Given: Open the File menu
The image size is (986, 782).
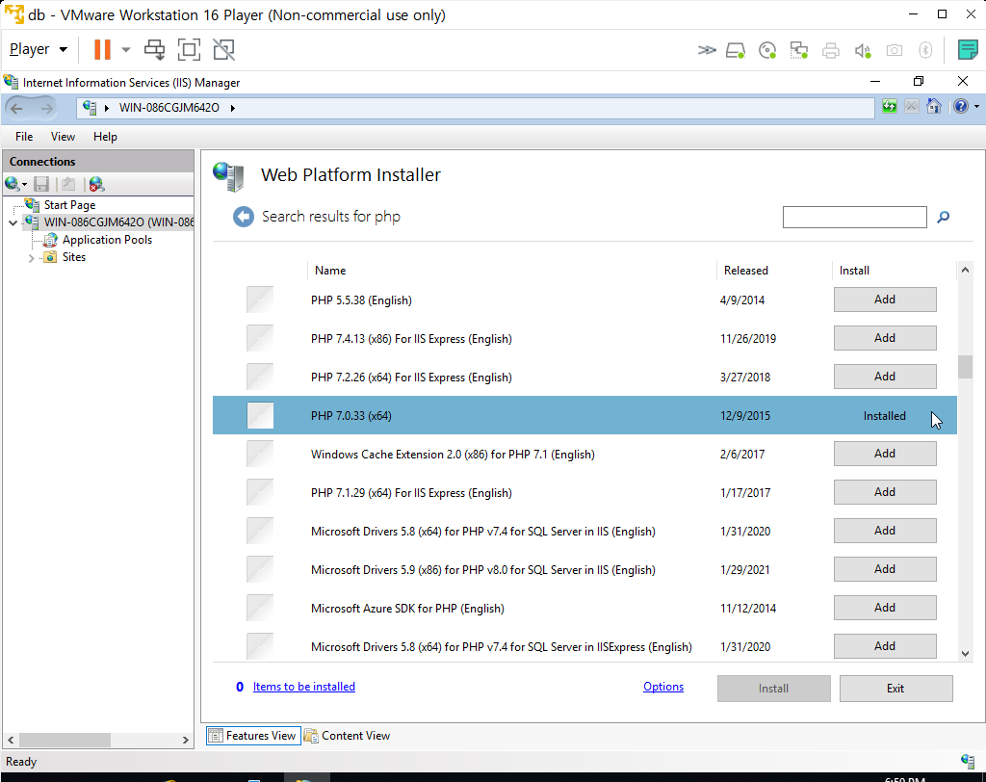Looking at the screenshot, I should pyautogui.click(x=24, y=137).
